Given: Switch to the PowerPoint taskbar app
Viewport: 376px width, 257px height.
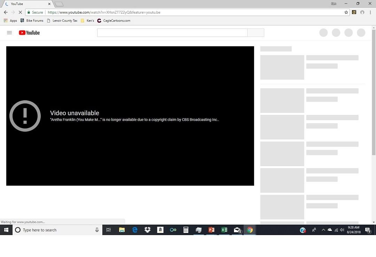Looking at the screenshot, I should coord(211,230).
